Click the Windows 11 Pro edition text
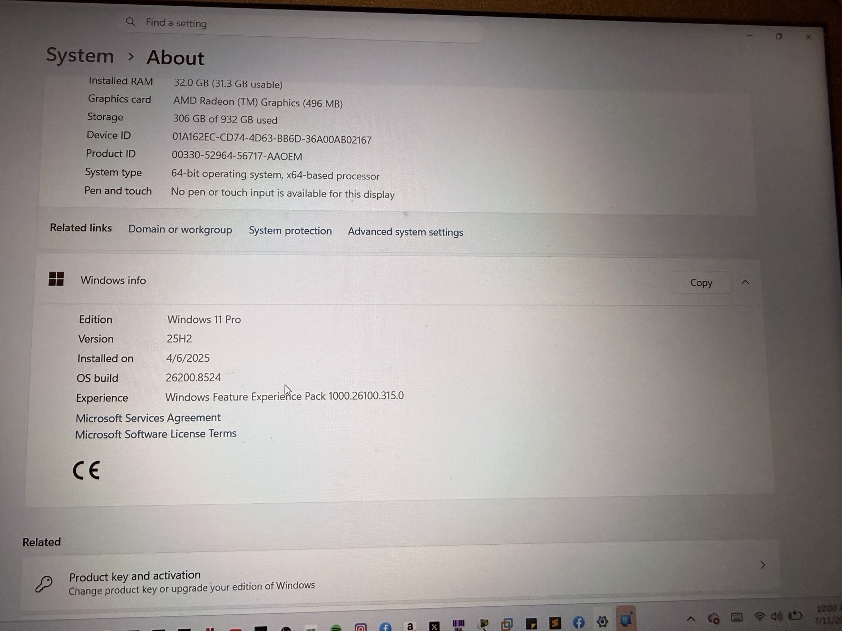This screenshot has width=842, height=631. [x=204, y=319]
